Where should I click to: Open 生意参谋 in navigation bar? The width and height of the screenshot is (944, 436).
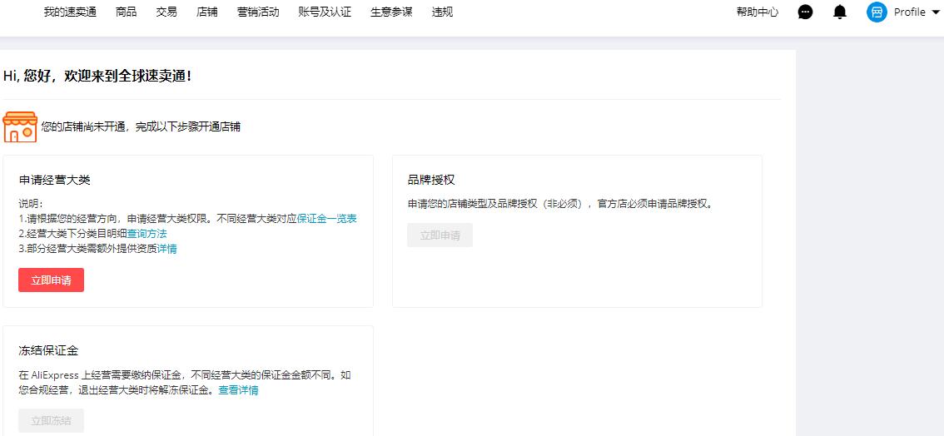click(391, 12)
